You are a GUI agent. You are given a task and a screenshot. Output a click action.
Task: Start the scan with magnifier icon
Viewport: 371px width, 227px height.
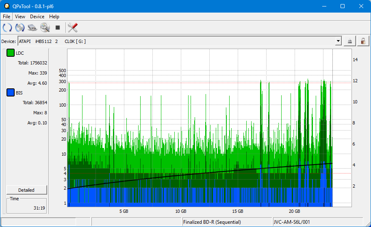tap(45, 28)
